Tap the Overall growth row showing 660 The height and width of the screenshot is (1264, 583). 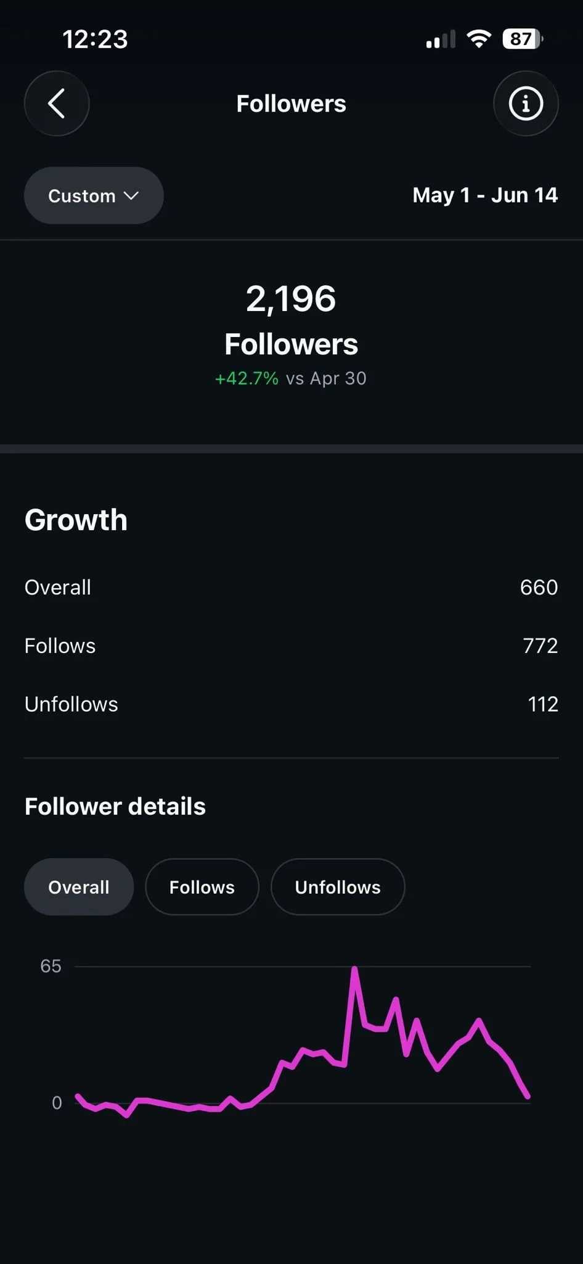click(291, 587)
